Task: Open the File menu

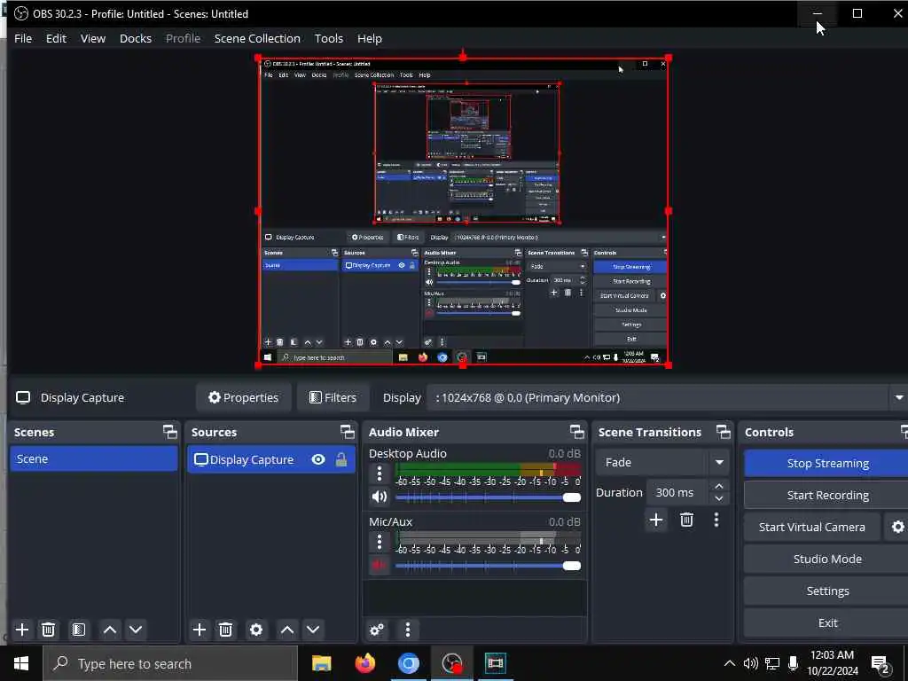Action: coord(22,38)
